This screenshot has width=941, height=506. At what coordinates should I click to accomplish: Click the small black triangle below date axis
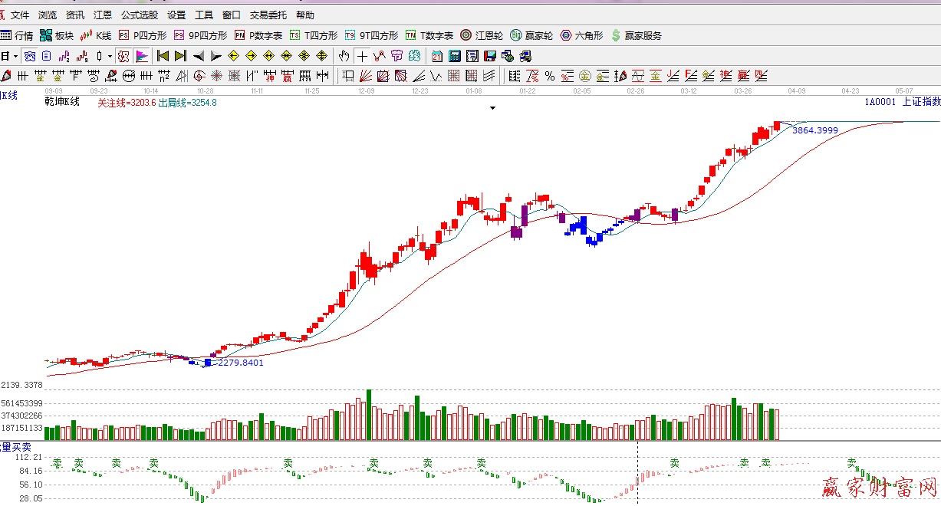click(492, 108)
